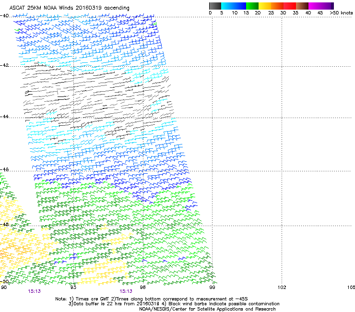Click the 'Data buffer is 22 hrs' note

(x=174, y=304)
